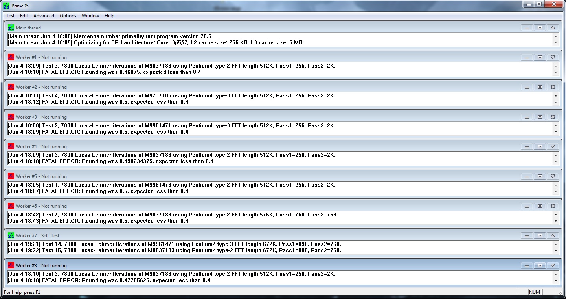Click the 'Optimizing for CPU architecture' log line
The height and width of the screenshot is (299, 566).
[x=155, y=43]
